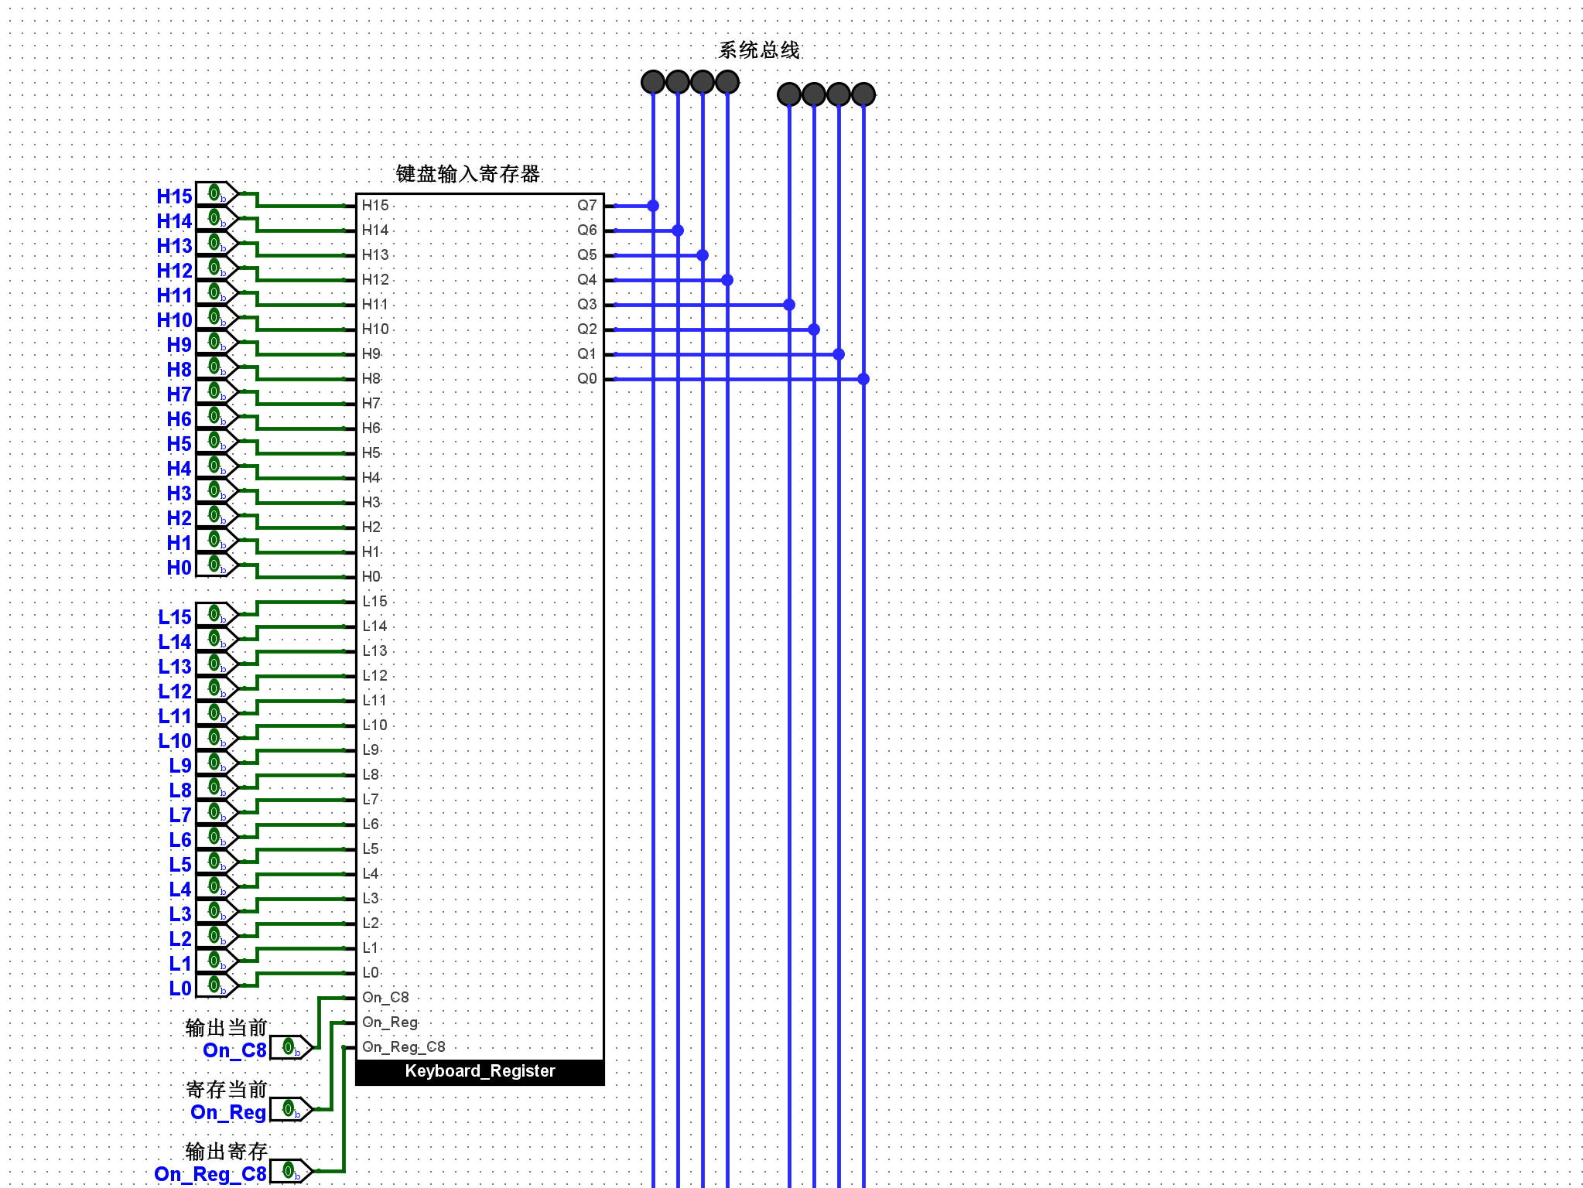Toggle the L9 input pin

217,763
